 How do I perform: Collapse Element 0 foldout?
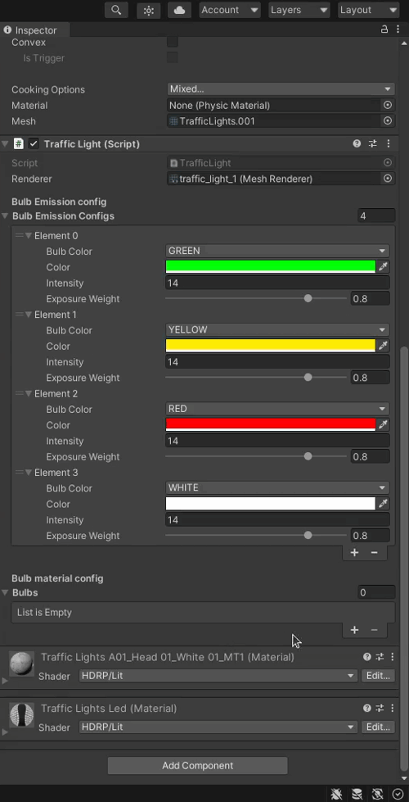click(x=29, y=236)
